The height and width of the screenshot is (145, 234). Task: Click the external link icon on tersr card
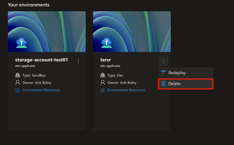(x=102, y=90)
